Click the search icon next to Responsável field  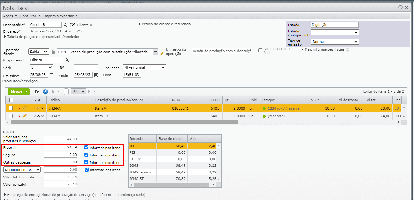(x=66, y=60)
